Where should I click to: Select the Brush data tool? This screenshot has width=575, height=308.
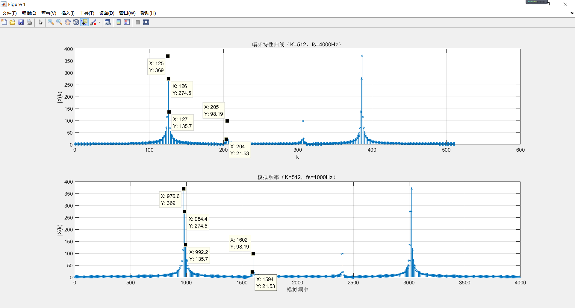tap(93, 22)
